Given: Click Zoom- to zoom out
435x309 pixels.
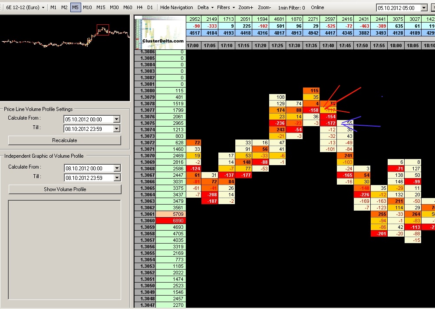Looking at the screenshot, I should [265, 7].
